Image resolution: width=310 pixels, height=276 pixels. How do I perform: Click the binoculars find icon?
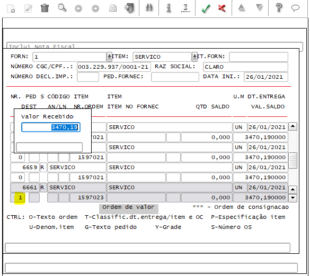click(x=149, y=8)
